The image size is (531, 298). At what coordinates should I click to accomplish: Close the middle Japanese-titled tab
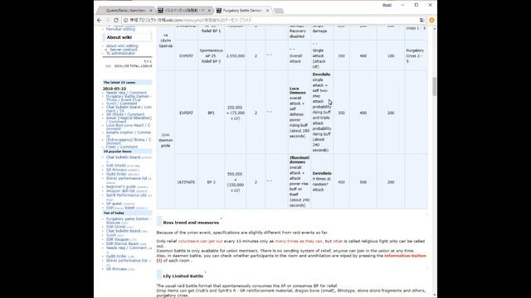coord(209,11)
